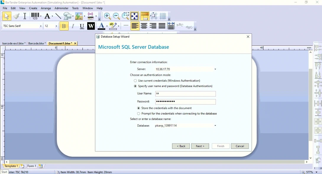This screenshot has width=322, height=174.
Task: Open the zoom percentage dropdown in status bar
Action: point(316,172)
